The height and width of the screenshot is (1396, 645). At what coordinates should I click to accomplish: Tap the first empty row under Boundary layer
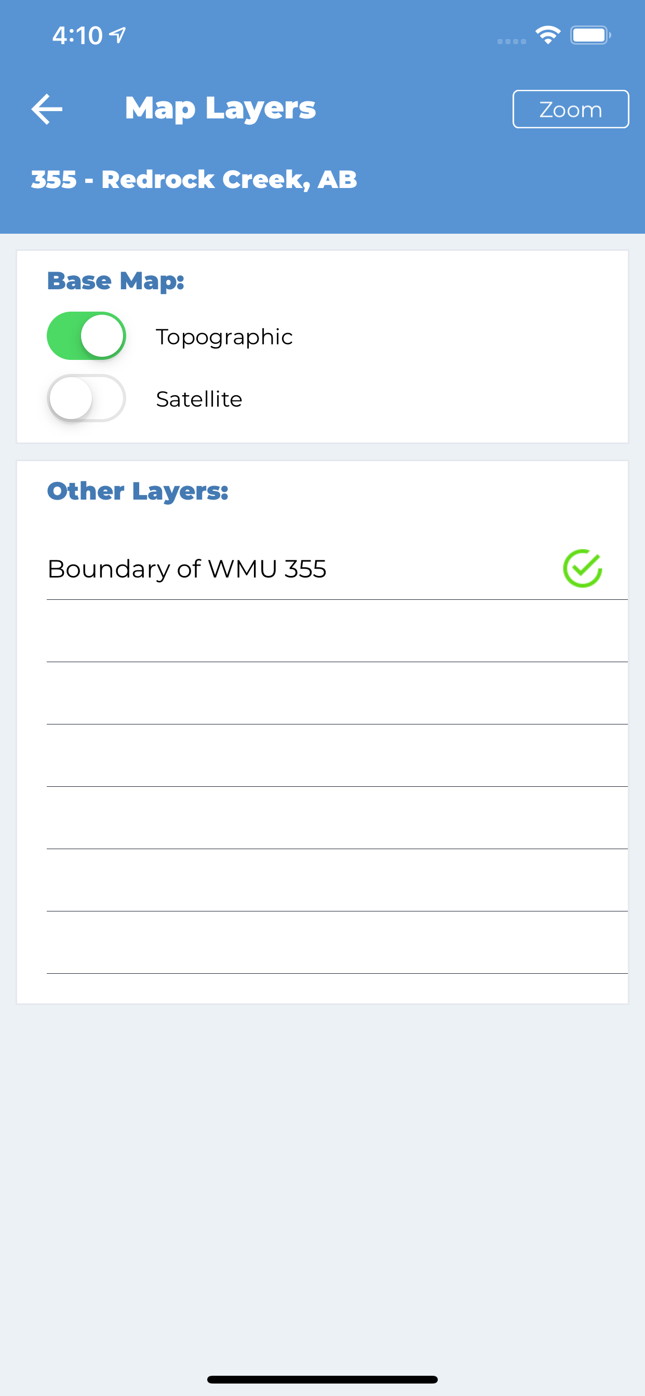337,631
